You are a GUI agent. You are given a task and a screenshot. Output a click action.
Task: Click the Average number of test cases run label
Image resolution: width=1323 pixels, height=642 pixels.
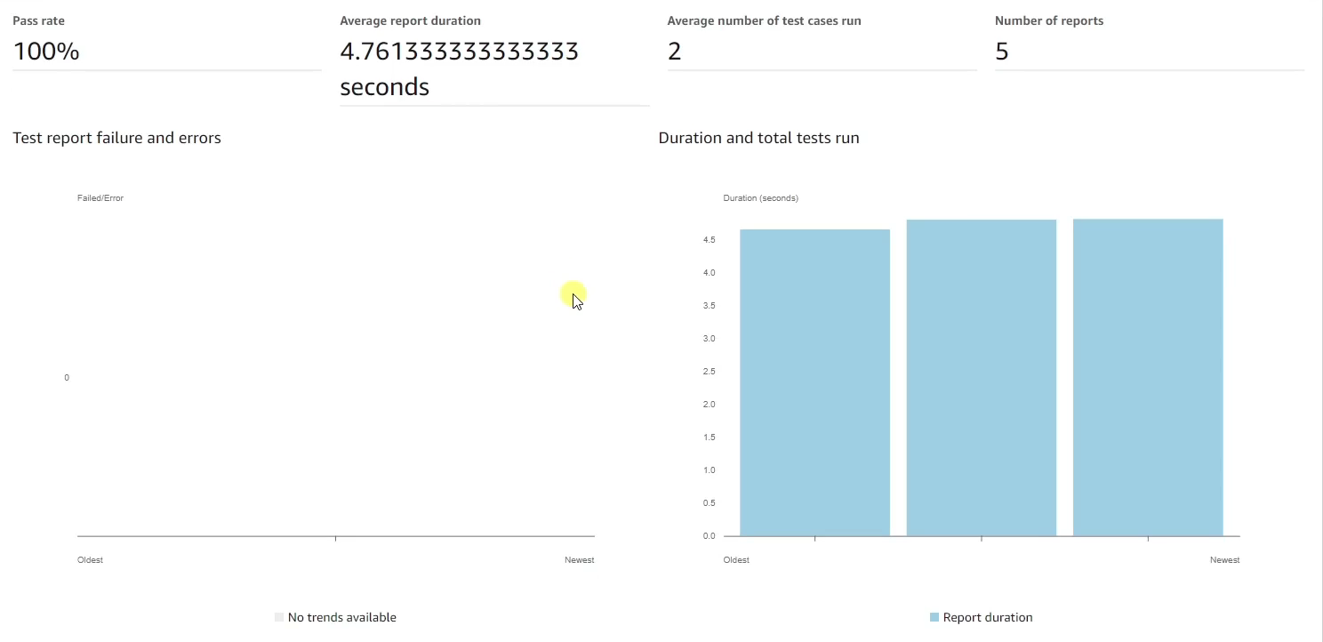(x=764, y=20)
